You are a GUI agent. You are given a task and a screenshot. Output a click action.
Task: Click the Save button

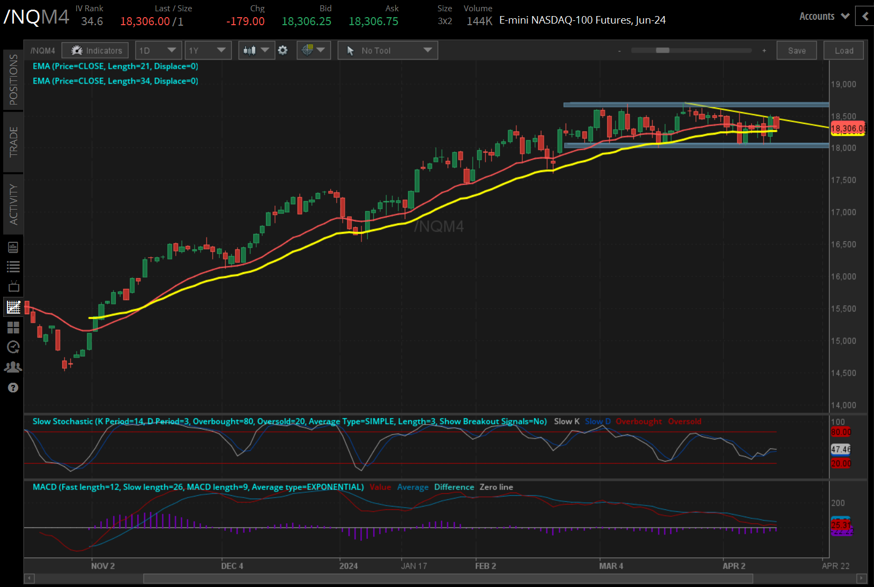(x=797, y=50)
